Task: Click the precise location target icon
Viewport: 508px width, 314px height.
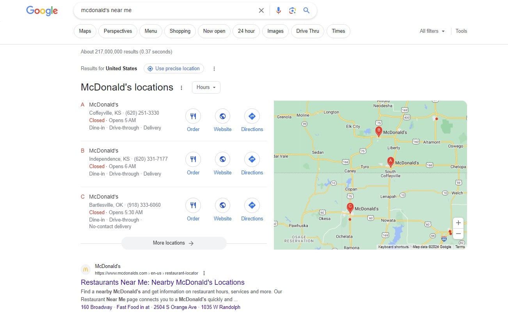Action: 150,69
